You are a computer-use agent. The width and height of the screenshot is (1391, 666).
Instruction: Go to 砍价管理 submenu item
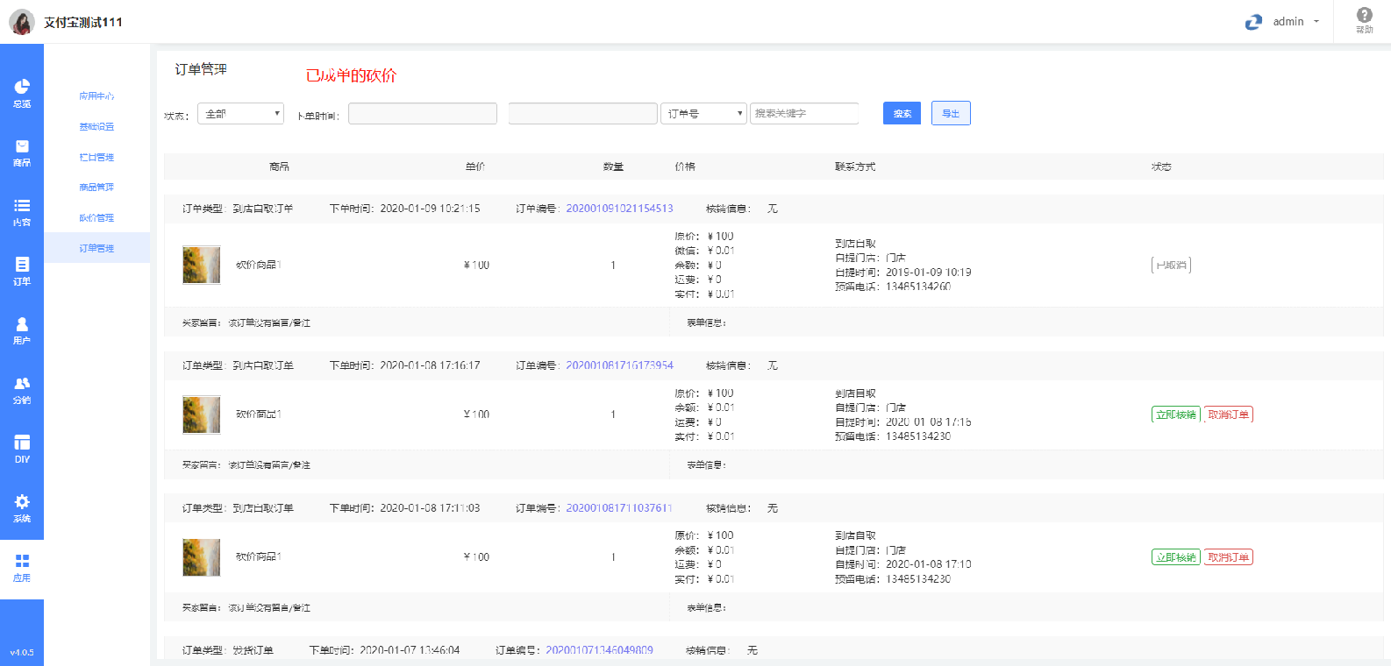[96, 218]
